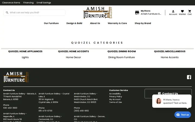Open the Terms of Use link
The width and height of the screenshot is (195, 122).
click(115, 102)
